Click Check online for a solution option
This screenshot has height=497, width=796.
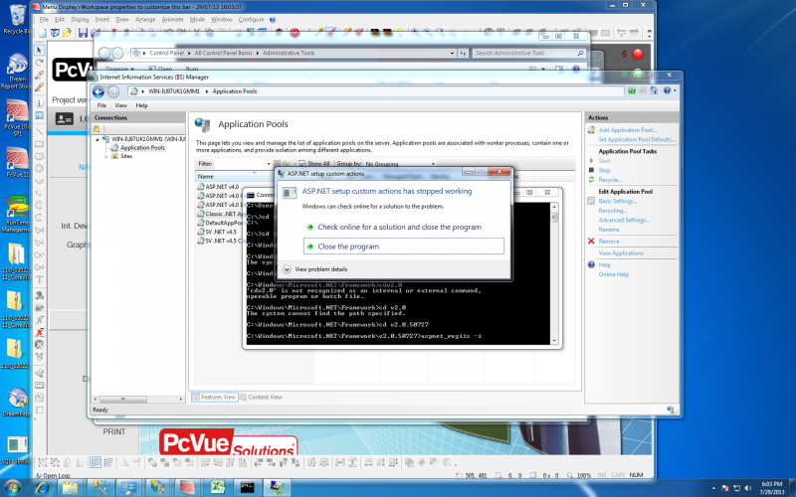coord(400,228)
